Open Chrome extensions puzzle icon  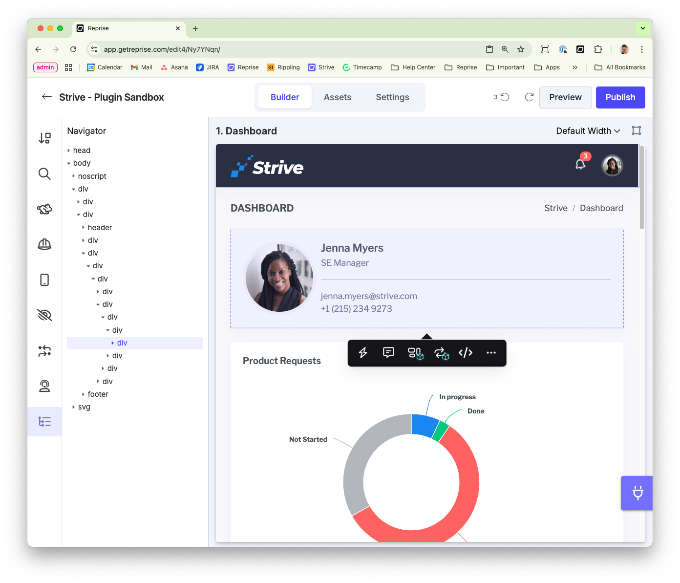[x=598, y=49]
